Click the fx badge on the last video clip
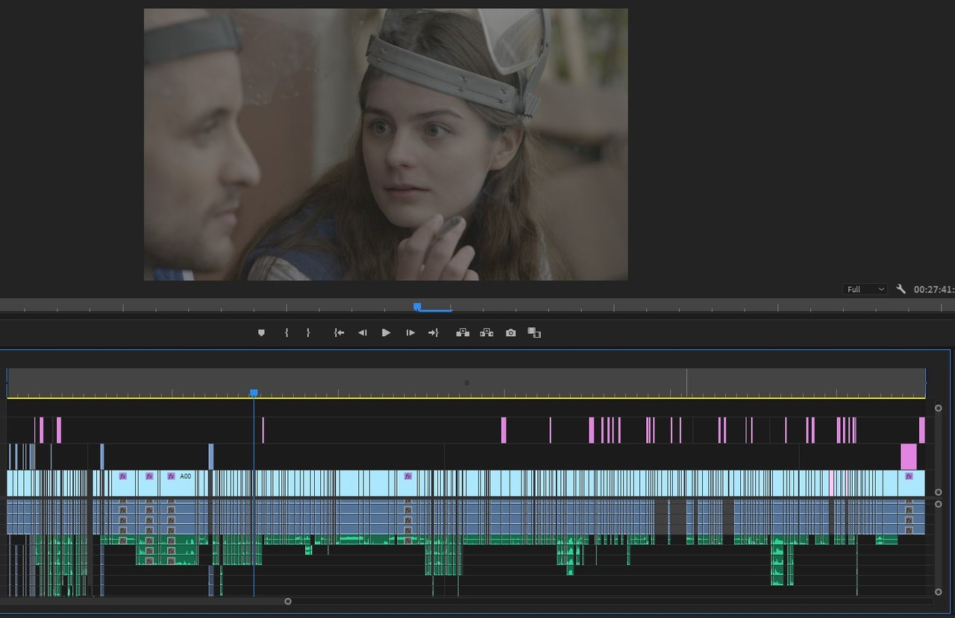Screen dimensions: 955x618 point(909,476)
